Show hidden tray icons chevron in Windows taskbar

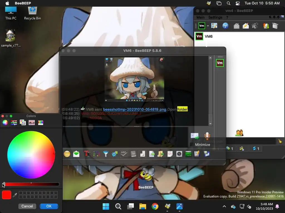(224, 206)
